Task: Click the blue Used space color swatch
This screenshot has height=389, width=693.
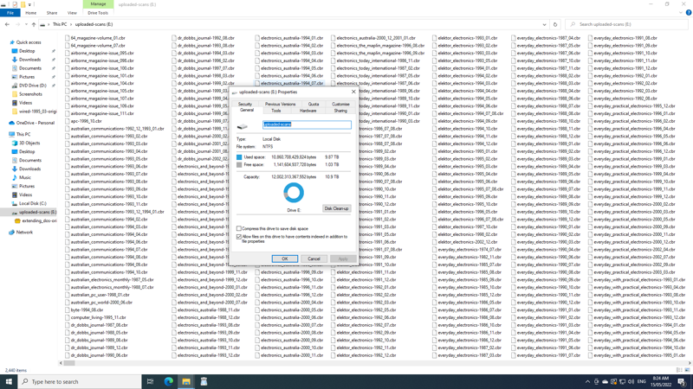Action: pos(239,157)
